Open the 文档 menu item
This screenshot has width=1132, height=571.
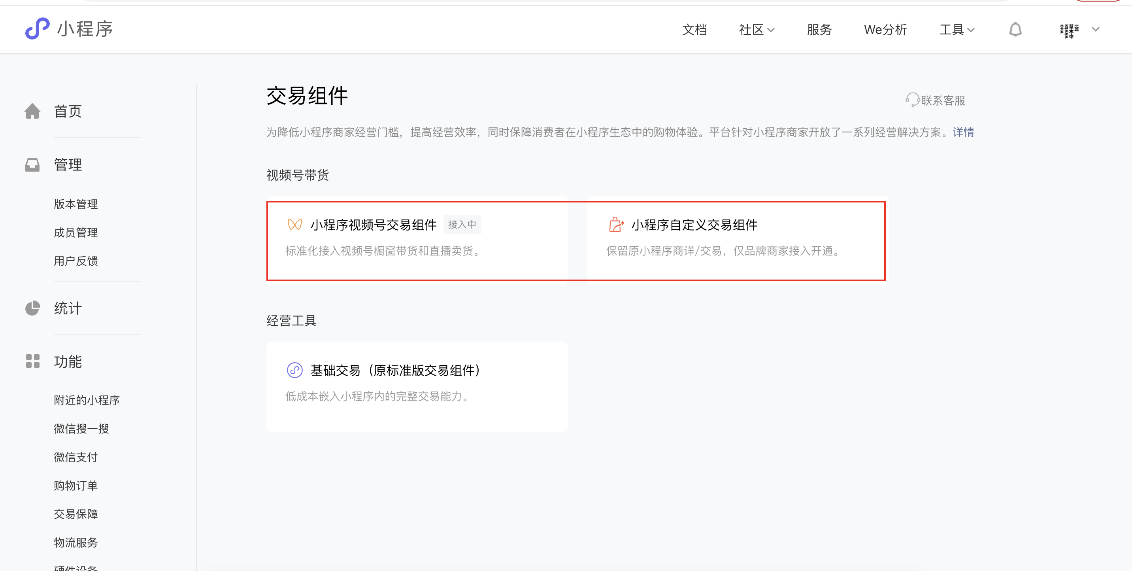tap(694, 30)
